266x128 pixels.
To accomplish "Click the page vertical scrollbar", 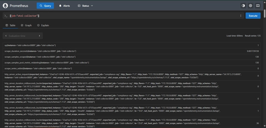I will [265, 14].
